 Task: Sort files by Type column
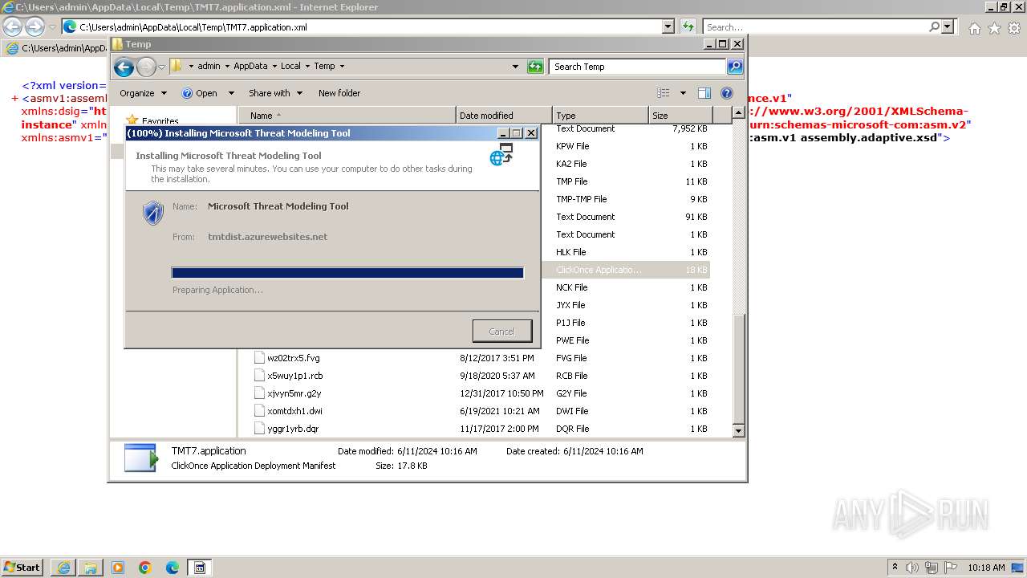click(x=600, y=116)
